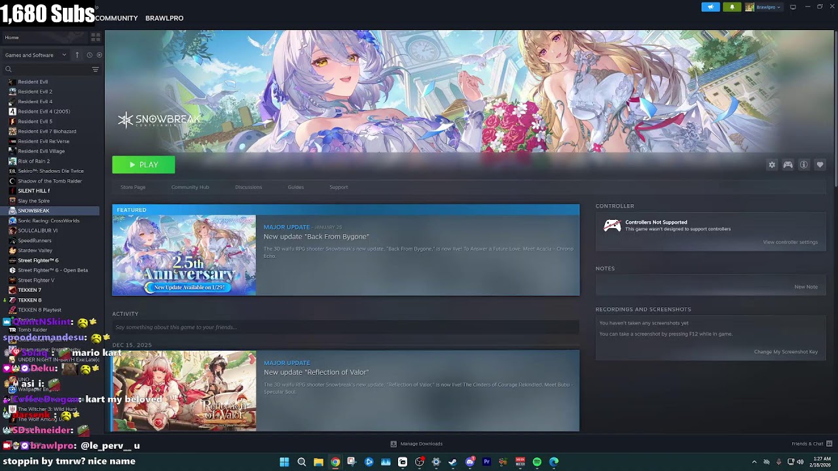Open the COMMUNITY menu
This screenshot has height=471, width=838.
116,18
